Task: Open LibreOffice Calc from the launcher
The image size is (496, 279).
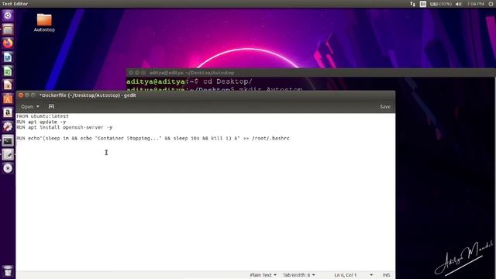Action: tap(8, 71)
